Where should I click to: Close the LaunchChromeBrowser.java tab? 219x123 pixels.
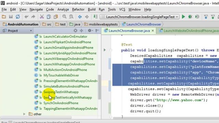tap(153, 30)
